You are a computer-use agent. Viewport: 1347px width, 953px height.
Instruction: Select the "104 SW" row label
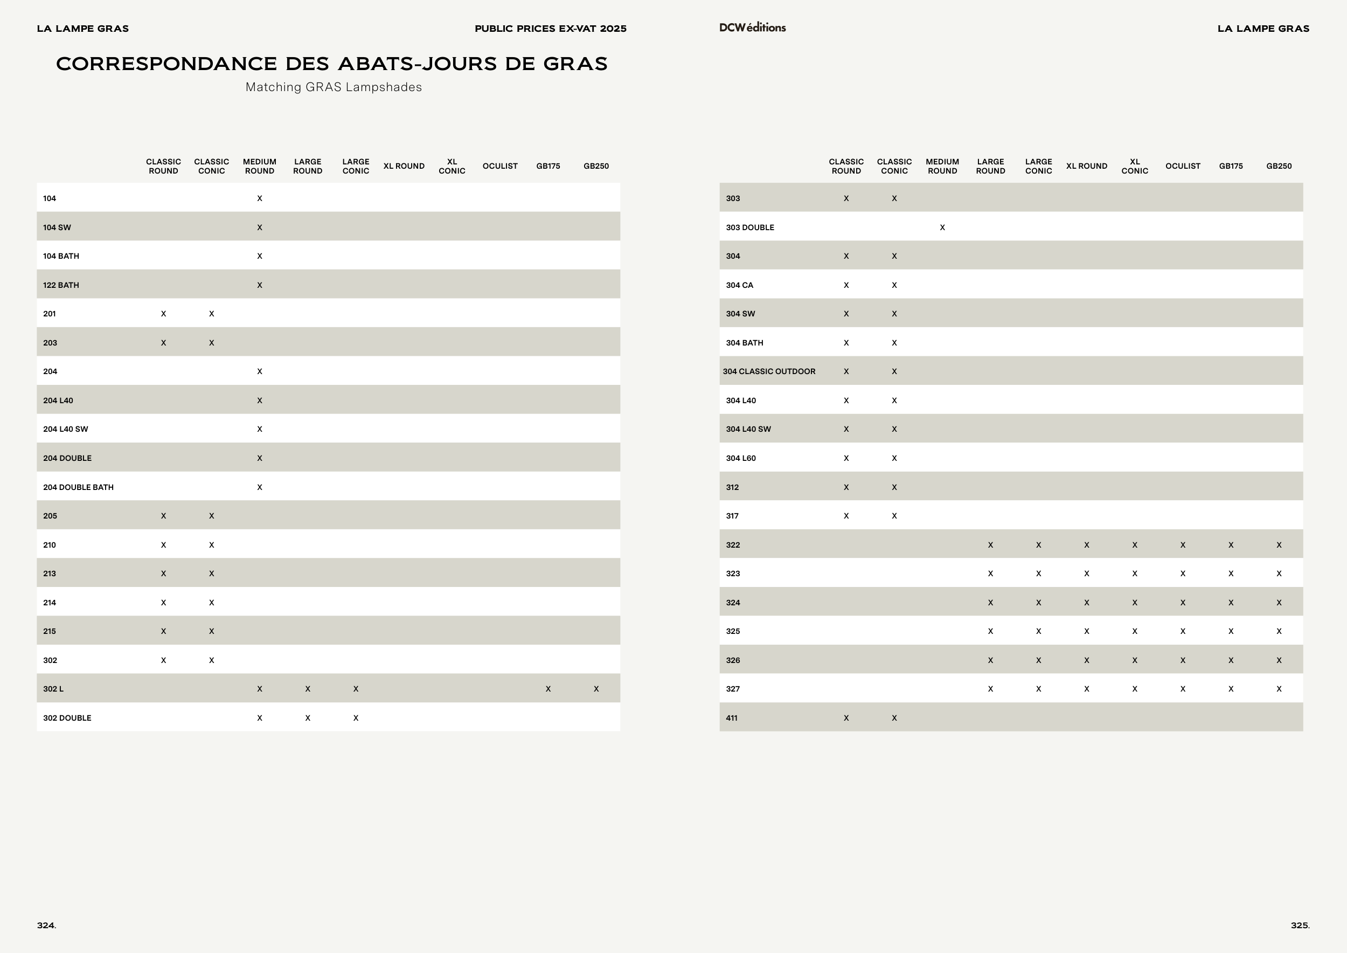tap(57, 227)
